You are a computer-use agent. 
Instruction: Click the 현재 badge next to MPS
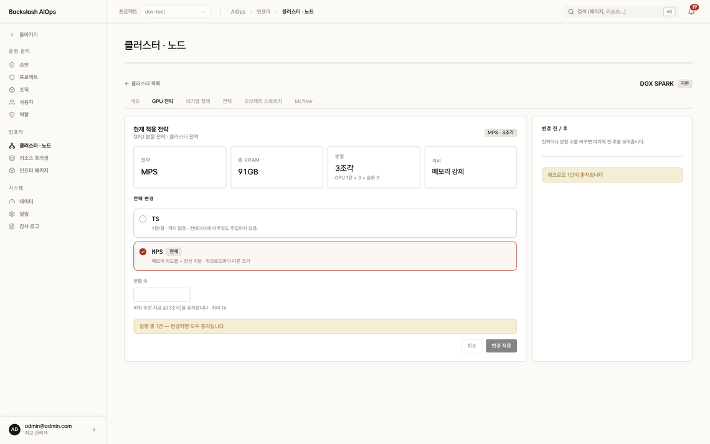point(174,252)
